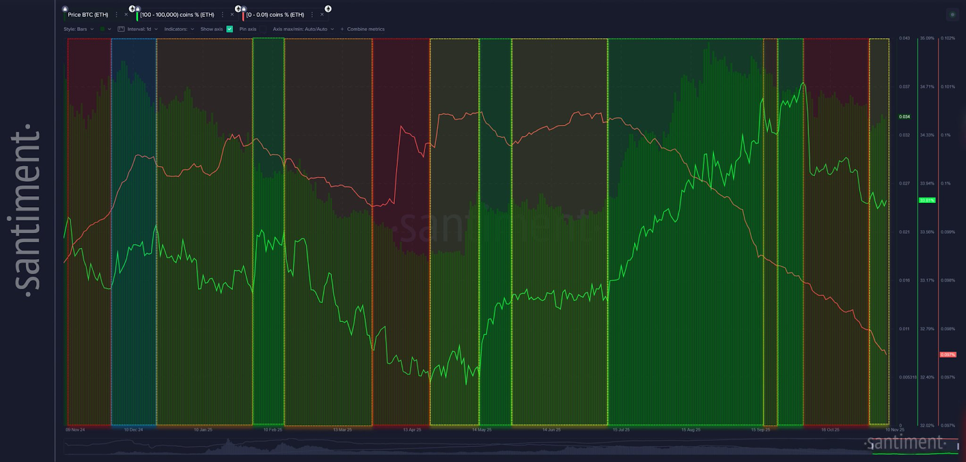Open three-dot menu for [0 - 0.01) coins
The height and width of the screenshot is (462, 966).
tap(312, 14)
